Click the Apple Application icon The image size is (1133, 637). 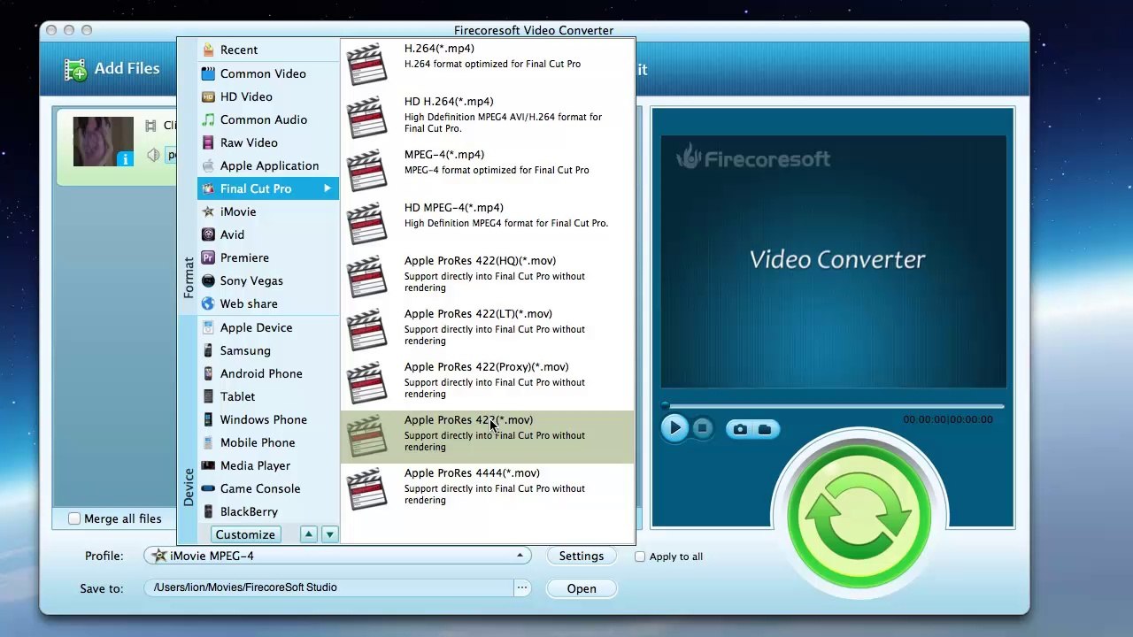click(208, 165)
